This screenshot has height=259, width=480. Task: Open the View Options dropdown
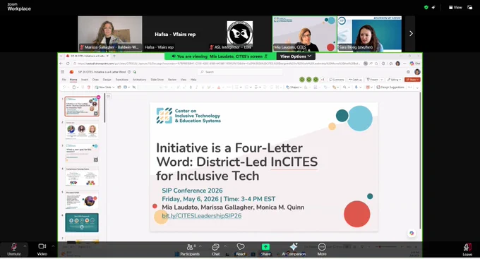296,56
